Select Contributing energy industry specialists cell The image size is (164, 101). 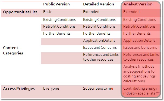pos(141,91)
